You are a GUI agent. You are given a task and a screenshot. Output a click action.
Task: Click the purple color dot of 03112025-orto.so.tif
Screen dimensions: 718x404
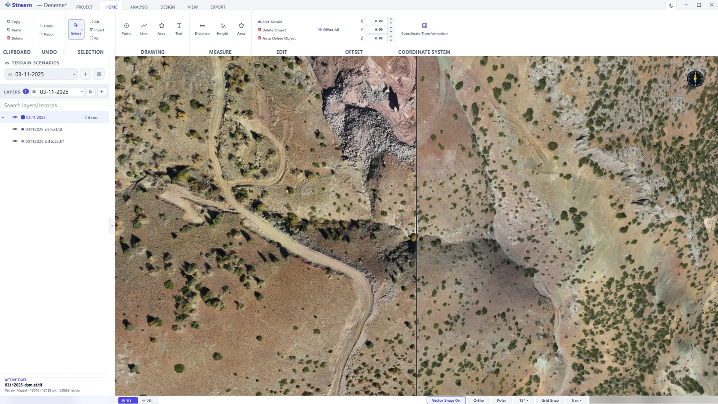[x=22, y=141]
